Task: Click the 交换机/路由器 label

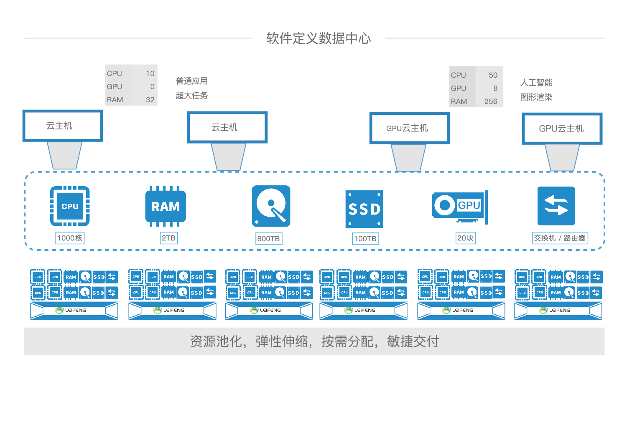Action: coord(560,238)
